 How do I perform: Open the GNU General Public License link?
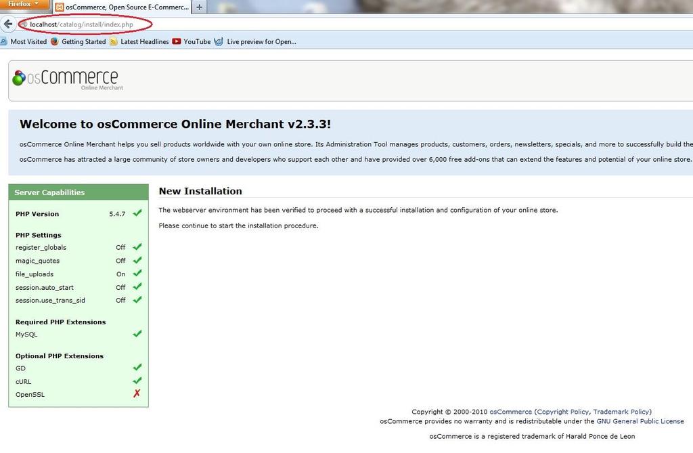[x=640, y=422]
